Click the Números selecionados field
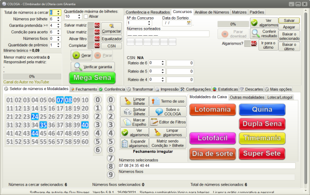The height and width of the screenshot is (195, 310). tap(207, 166)
